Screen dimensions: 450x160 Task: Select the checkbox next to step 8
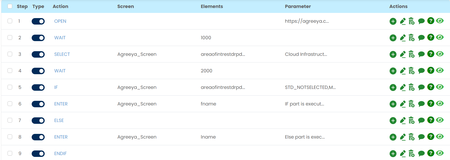click(x=10, y=137)
